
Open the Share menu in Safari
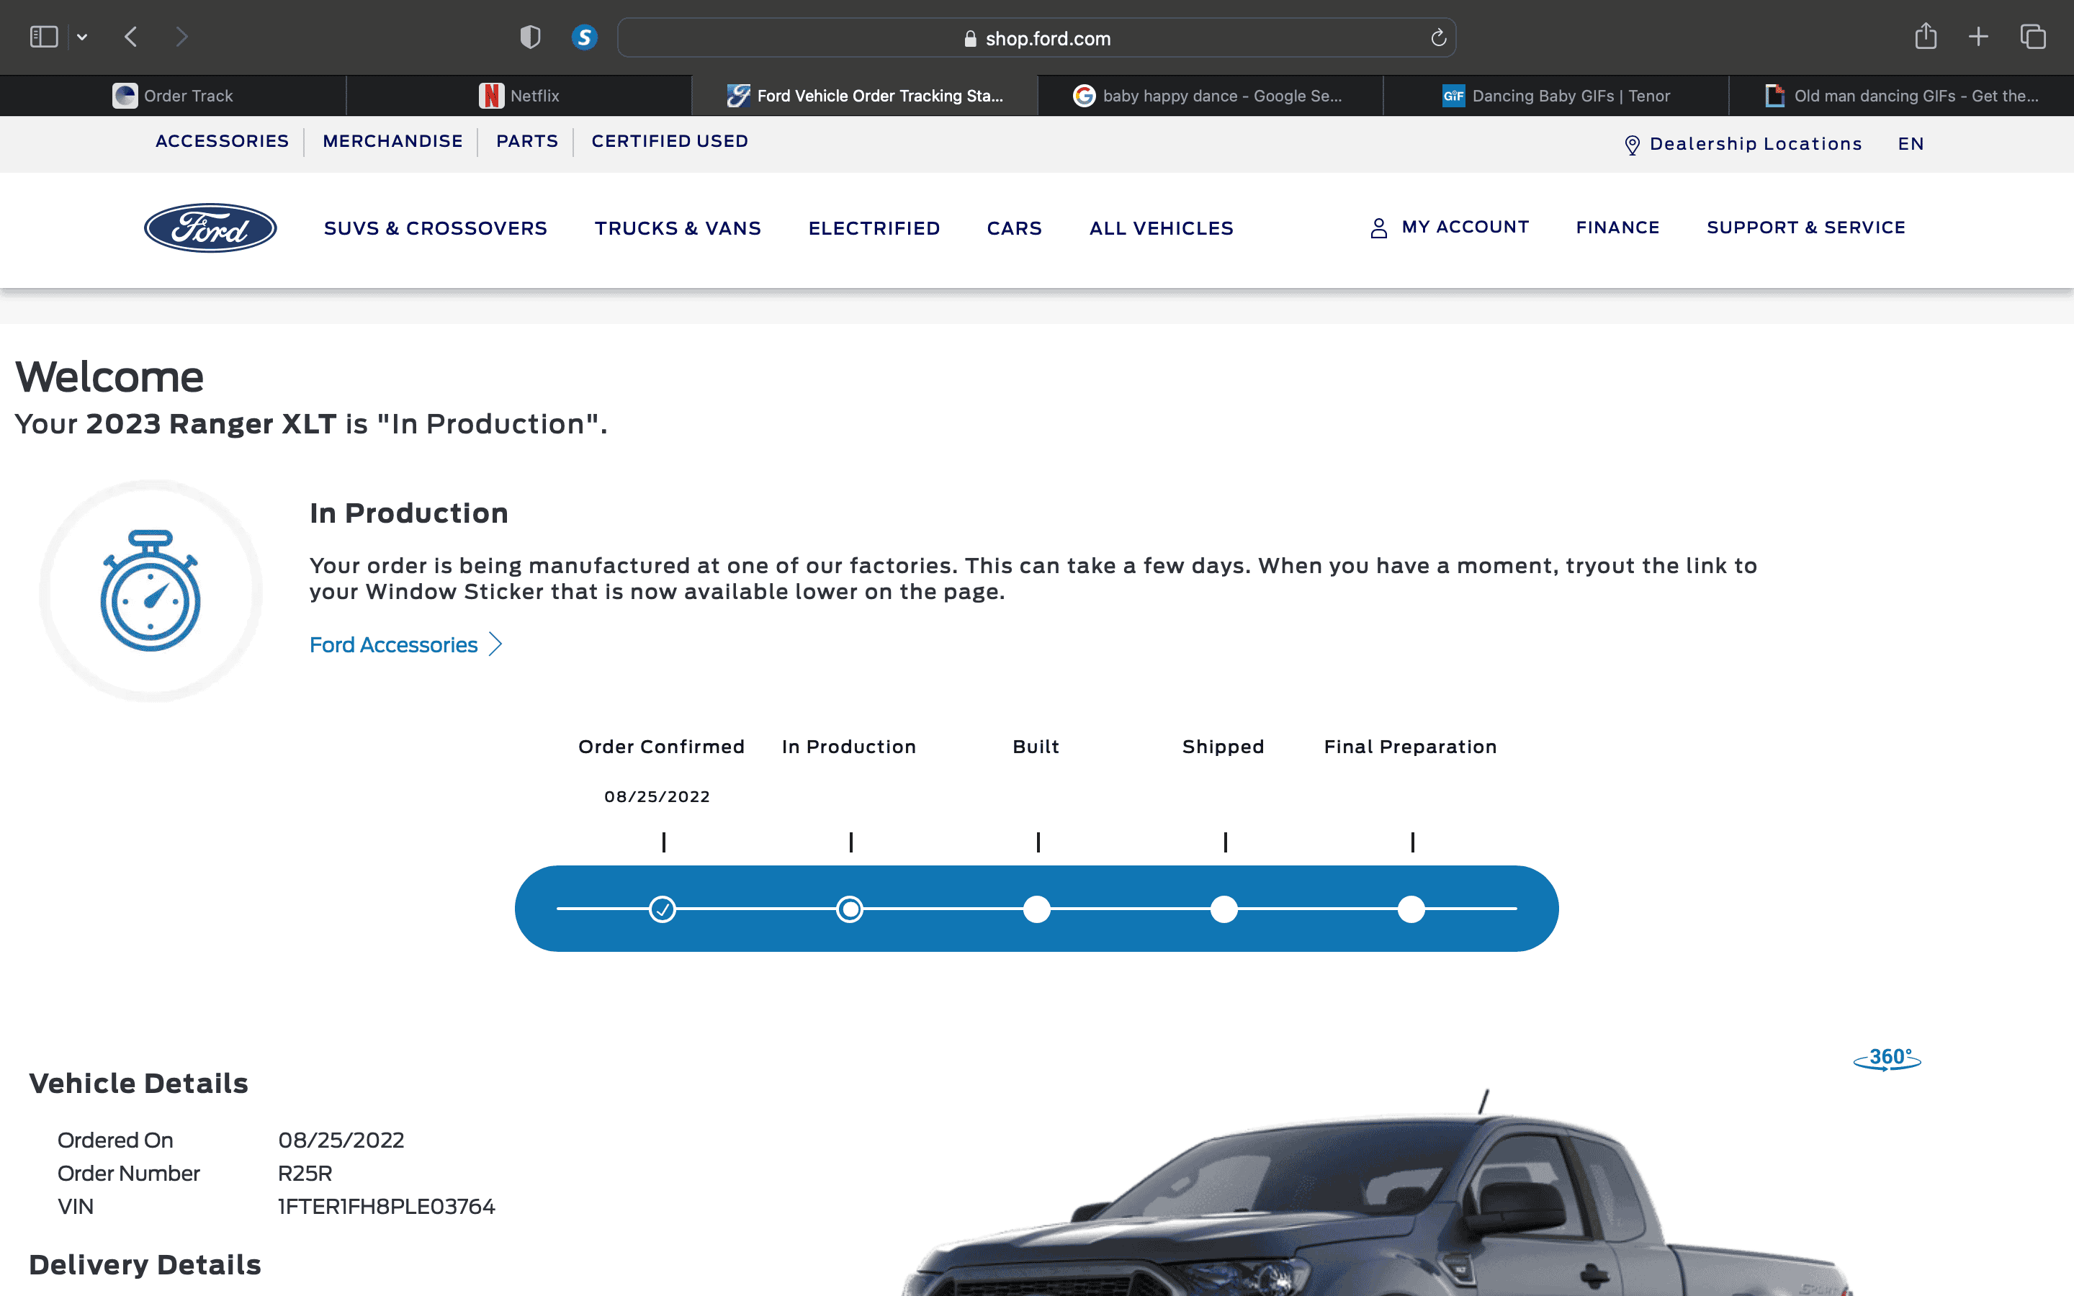tap(1926, 36)
